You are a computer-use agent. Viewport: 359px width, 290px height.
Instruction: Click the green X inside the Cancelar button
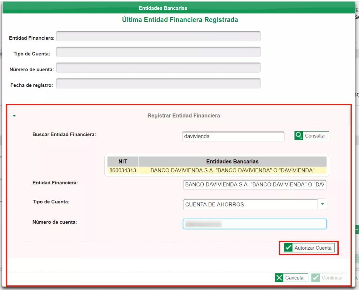click(x=279, y=277)
